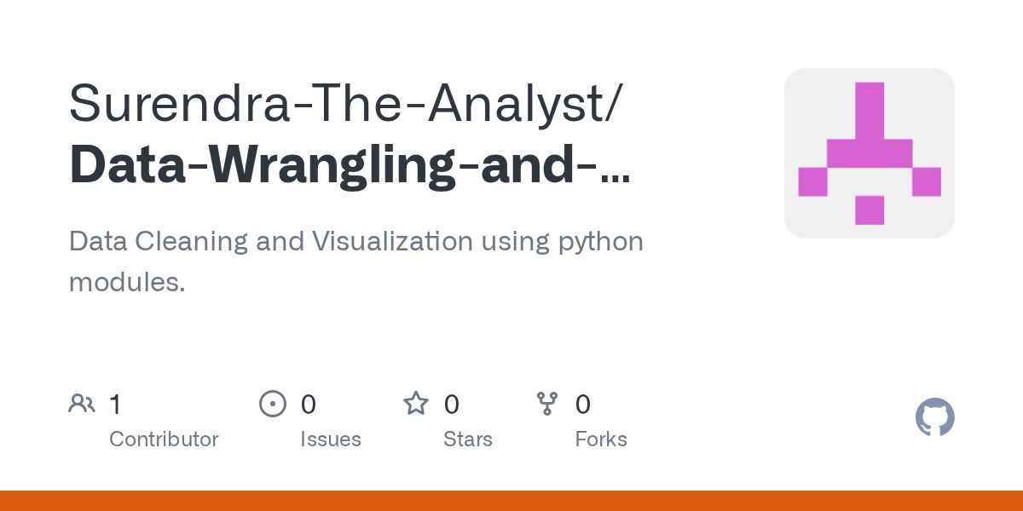Click the Contributor label
1023x511 pixels.
click(164, 439)
